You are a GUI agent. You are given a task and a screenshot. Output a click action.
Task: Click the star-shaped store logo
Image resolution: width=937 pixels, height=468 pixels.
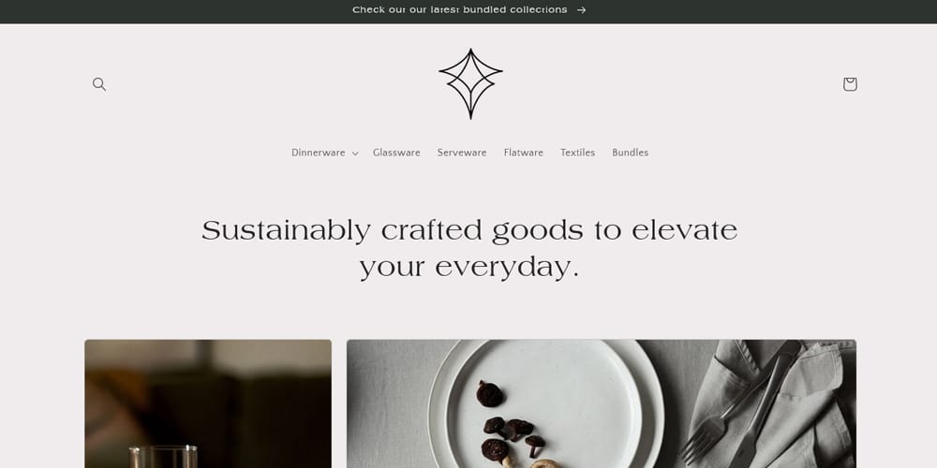(470, 83)
